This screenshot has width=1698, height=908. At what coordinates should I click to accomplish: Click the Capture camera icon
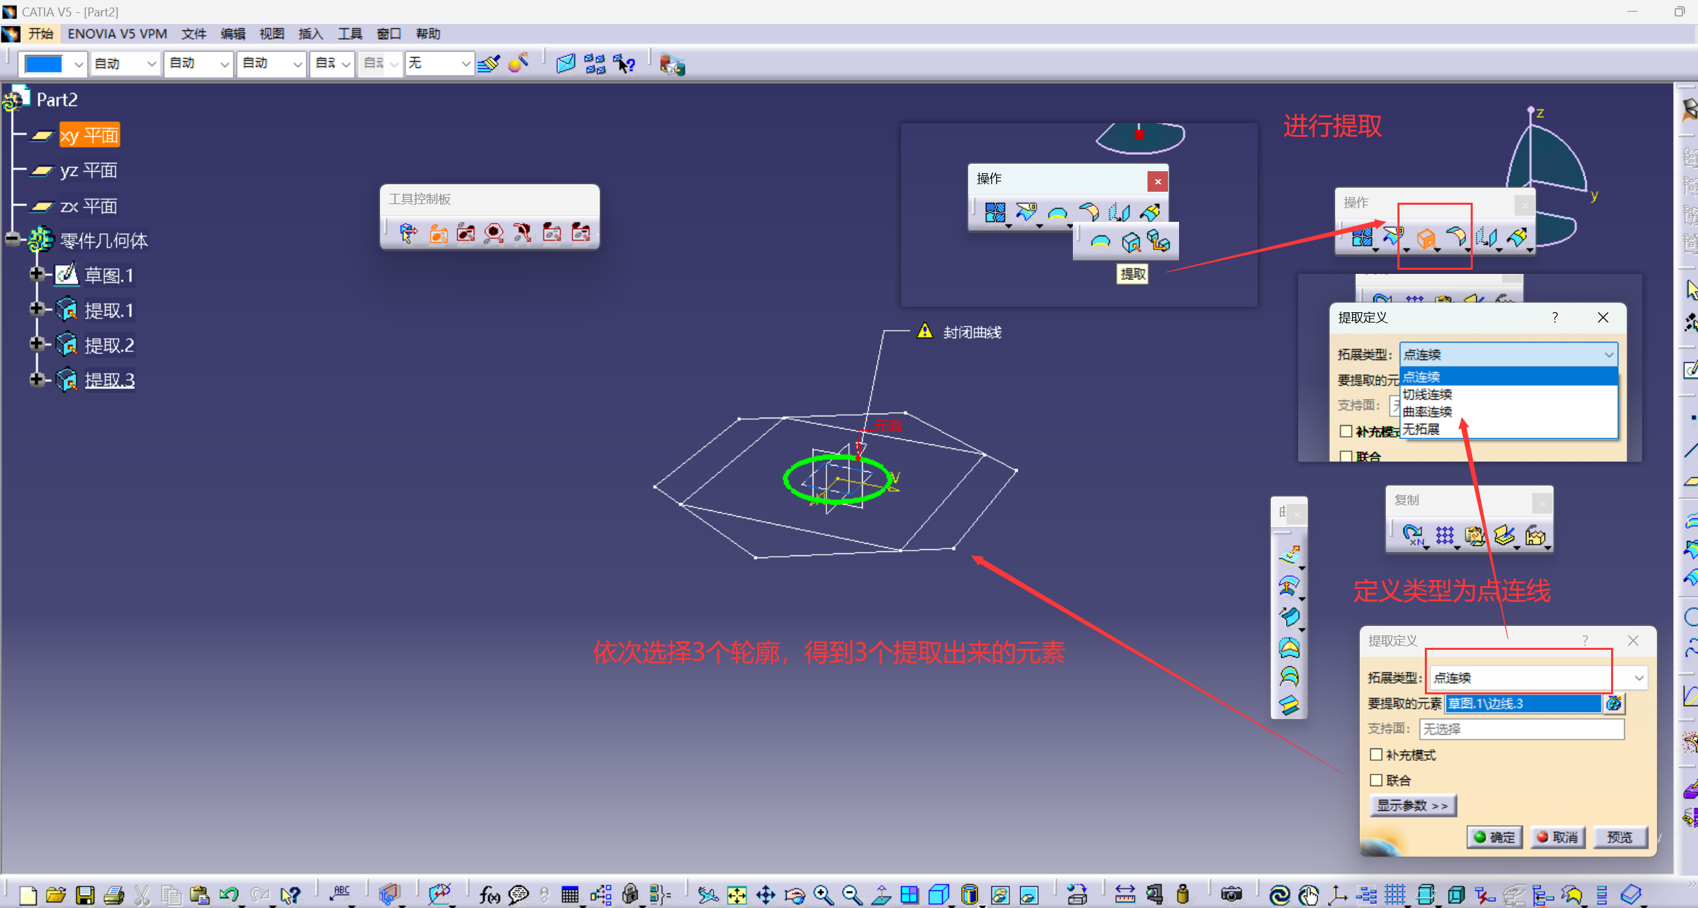coord(1230,895)
